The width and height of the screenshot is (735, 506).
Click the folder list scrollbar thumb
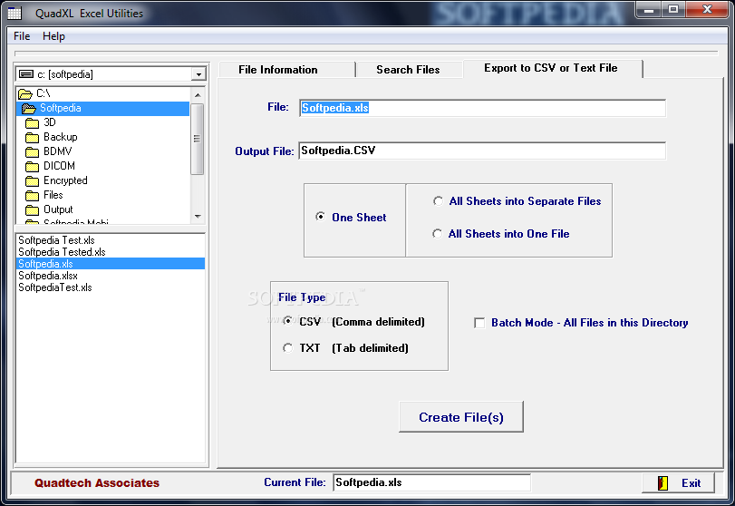(198, 139)
